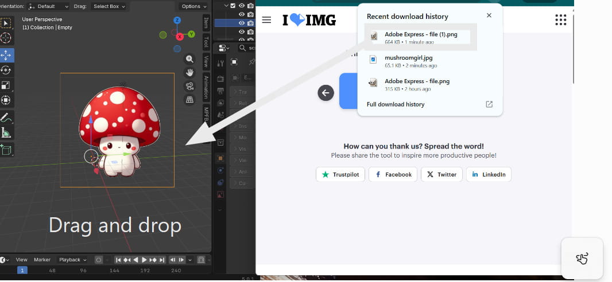Share via the Twitter button

[x=441, y=174]
